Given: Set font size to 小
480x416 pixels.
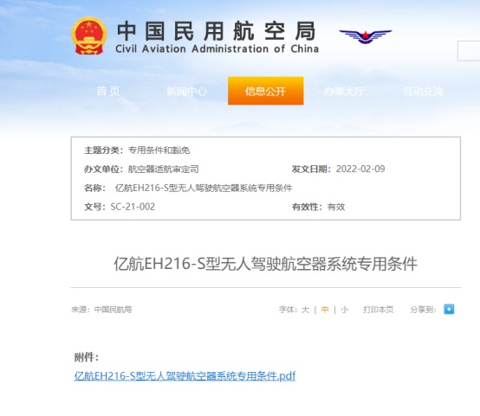Looking at the screenshot, I should click(344, 310).
